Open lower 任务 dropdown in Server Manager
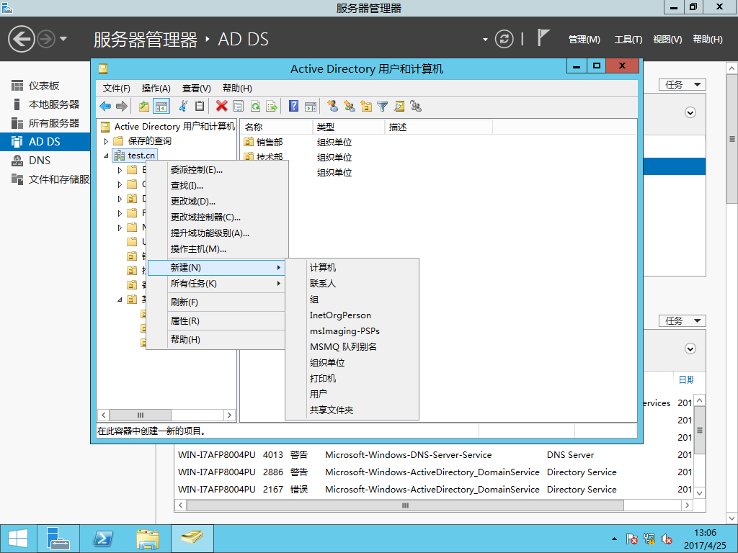This screenshot has width=738, height=553. coord(682,320)
